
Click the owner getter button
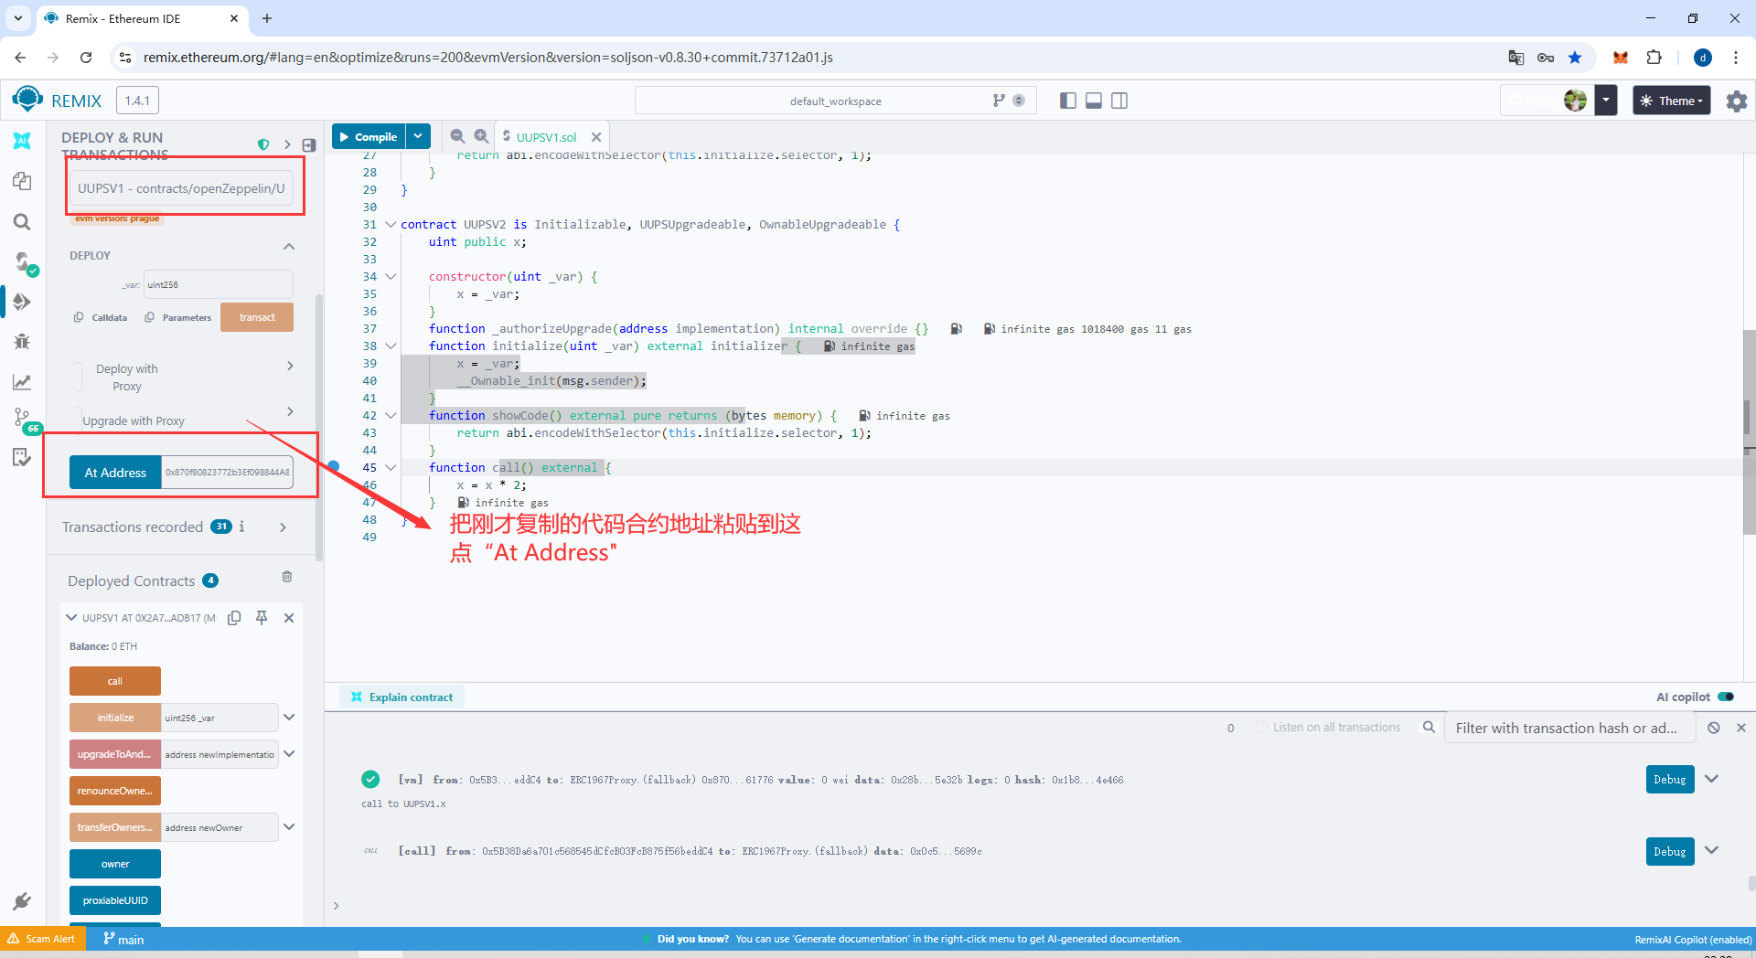pos(115,864)
